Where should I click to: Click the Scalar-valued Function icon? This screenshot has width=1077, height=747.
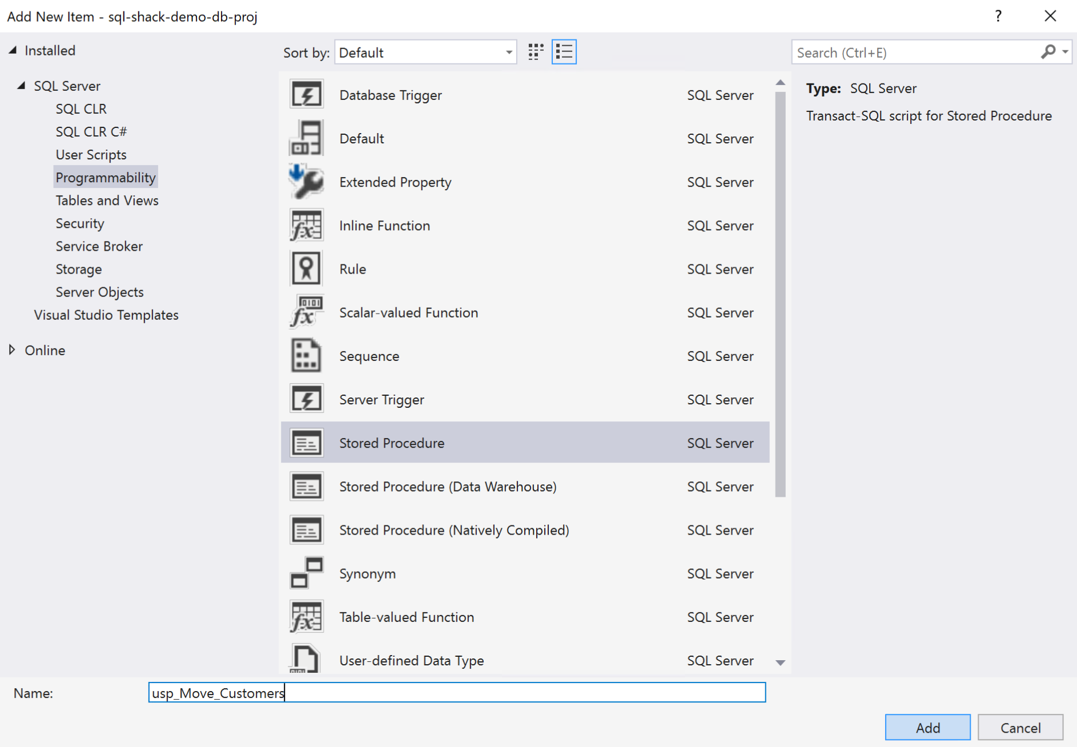click(307, 312)
